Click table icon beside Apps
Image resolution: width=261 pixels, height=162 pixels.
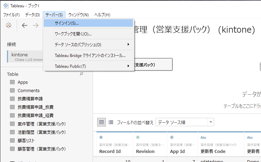coord(12,82)
